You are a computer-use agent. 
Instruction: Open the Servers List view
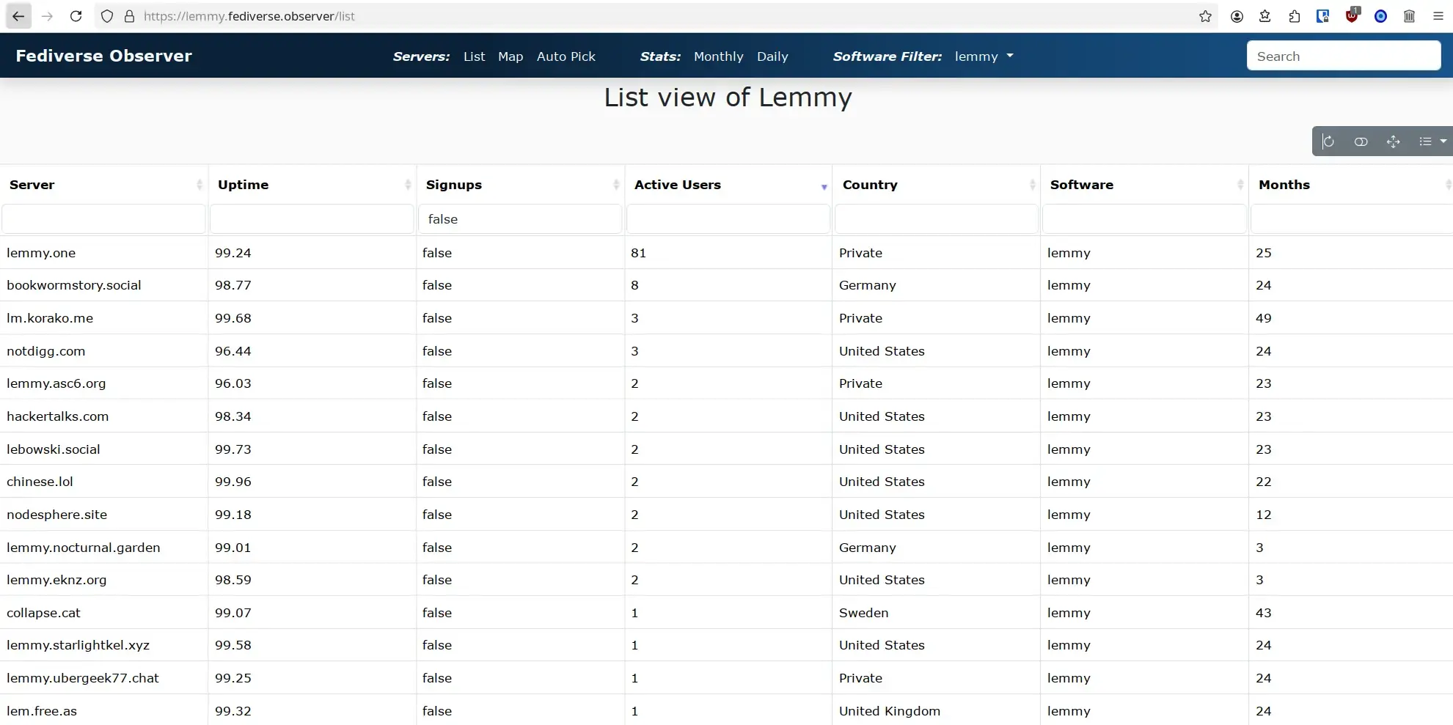[x=474, y=56]
